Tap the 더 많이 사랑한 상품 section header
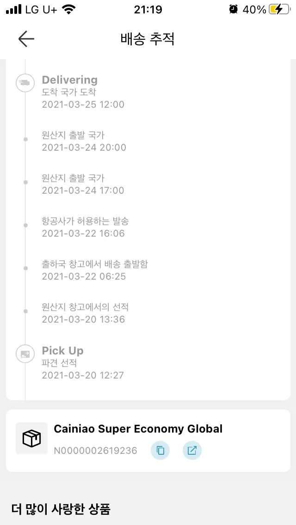296x525 pixels. click(61, 509)
